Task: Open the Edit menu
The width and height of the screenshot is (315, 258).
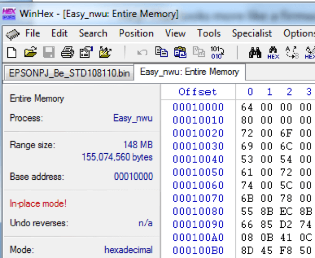Action: (x=59, y=33)
